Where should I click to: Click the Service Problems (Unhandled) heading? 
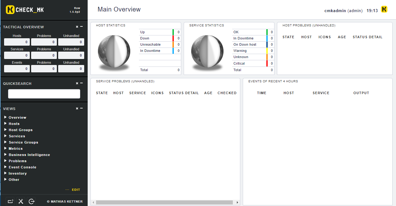coord(125,81)
